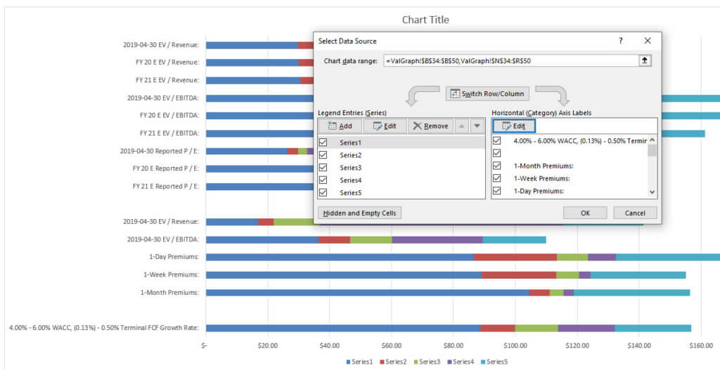Edit horizontal category axis labels
Viewport: 720px width, 370px height.
pyautogui.click(x=514, y=126)
